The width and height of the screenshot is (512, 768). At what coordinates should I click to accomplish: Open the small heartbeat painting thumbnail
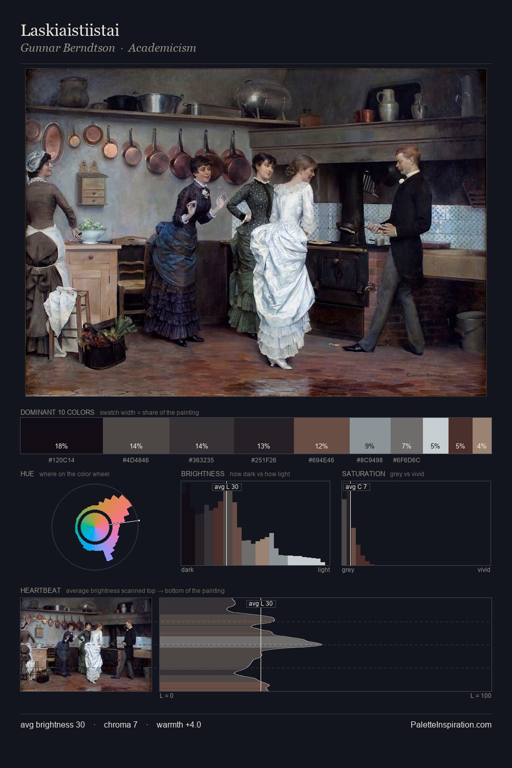tap(86, 645)
